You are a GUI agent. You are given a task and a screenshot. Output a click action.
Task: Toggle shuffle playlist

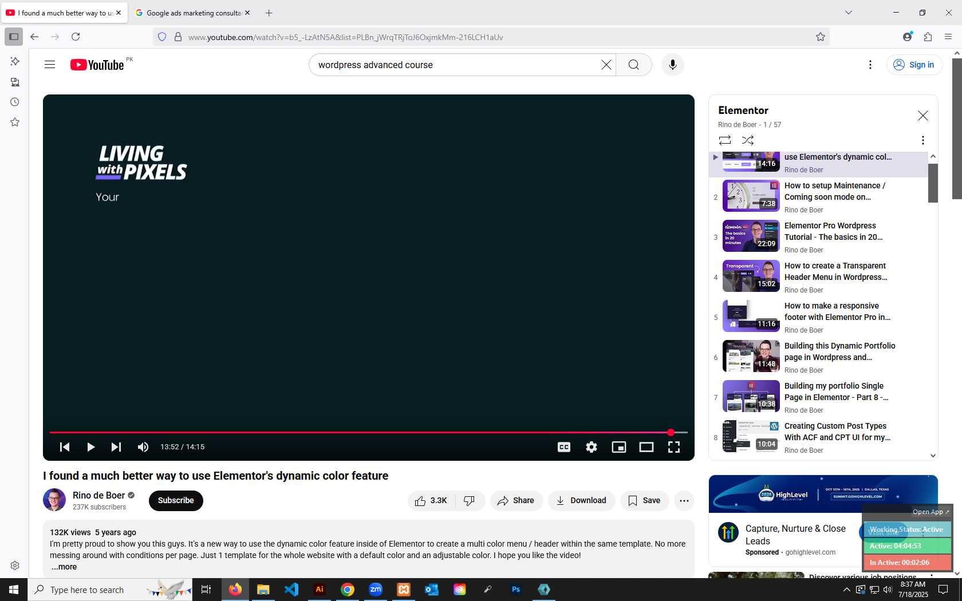pyautogui.click(x=748, y=140)
